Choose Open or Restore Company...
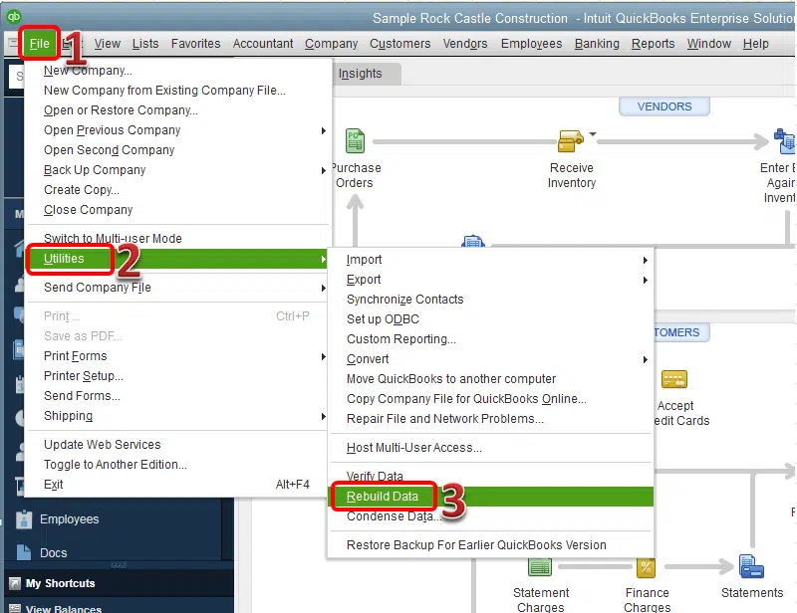This screenshot has width=797, height=613. point(177,110)
